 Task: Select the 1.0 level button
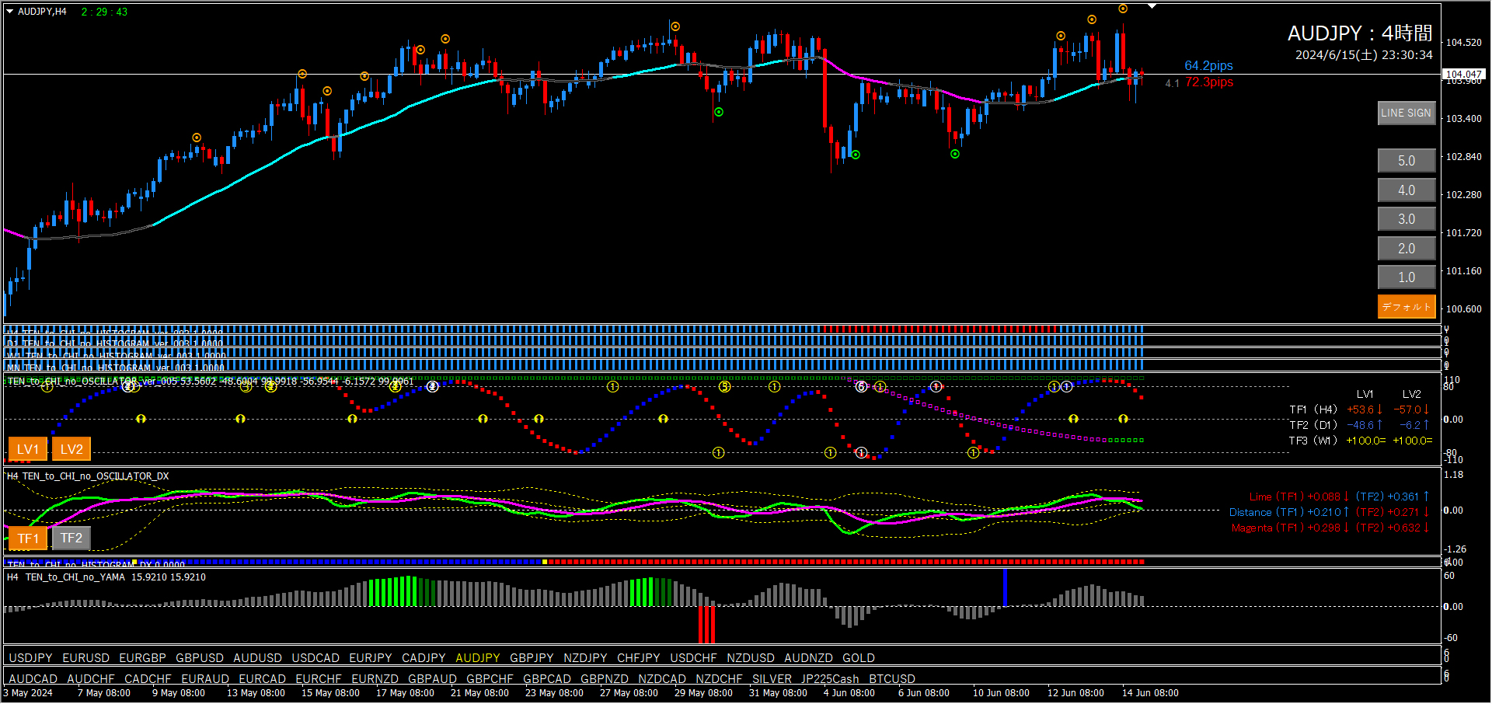[1406, 277]
